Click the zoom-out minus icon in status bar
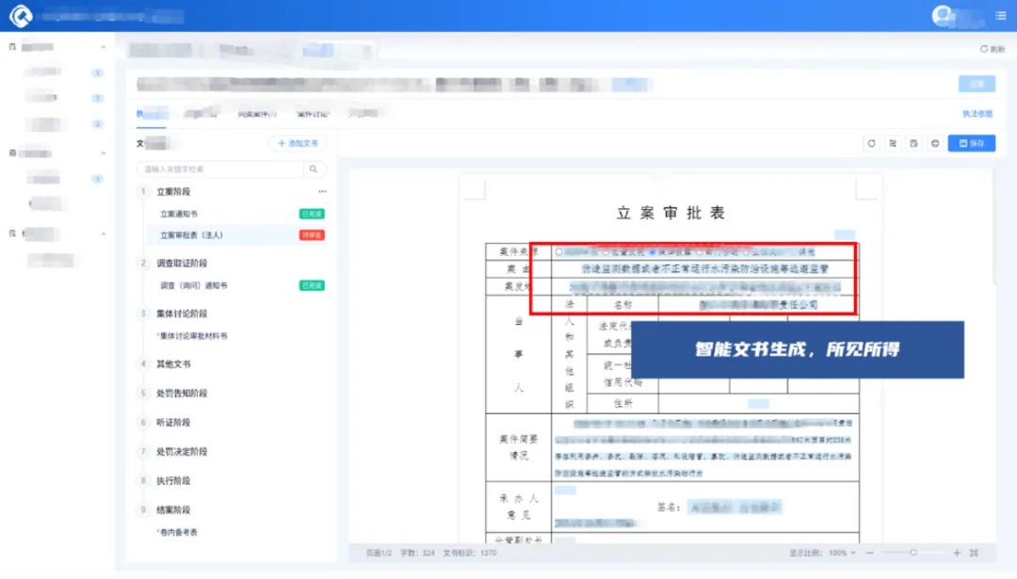This screenshot has width=1017, height=579. (869, 553)
